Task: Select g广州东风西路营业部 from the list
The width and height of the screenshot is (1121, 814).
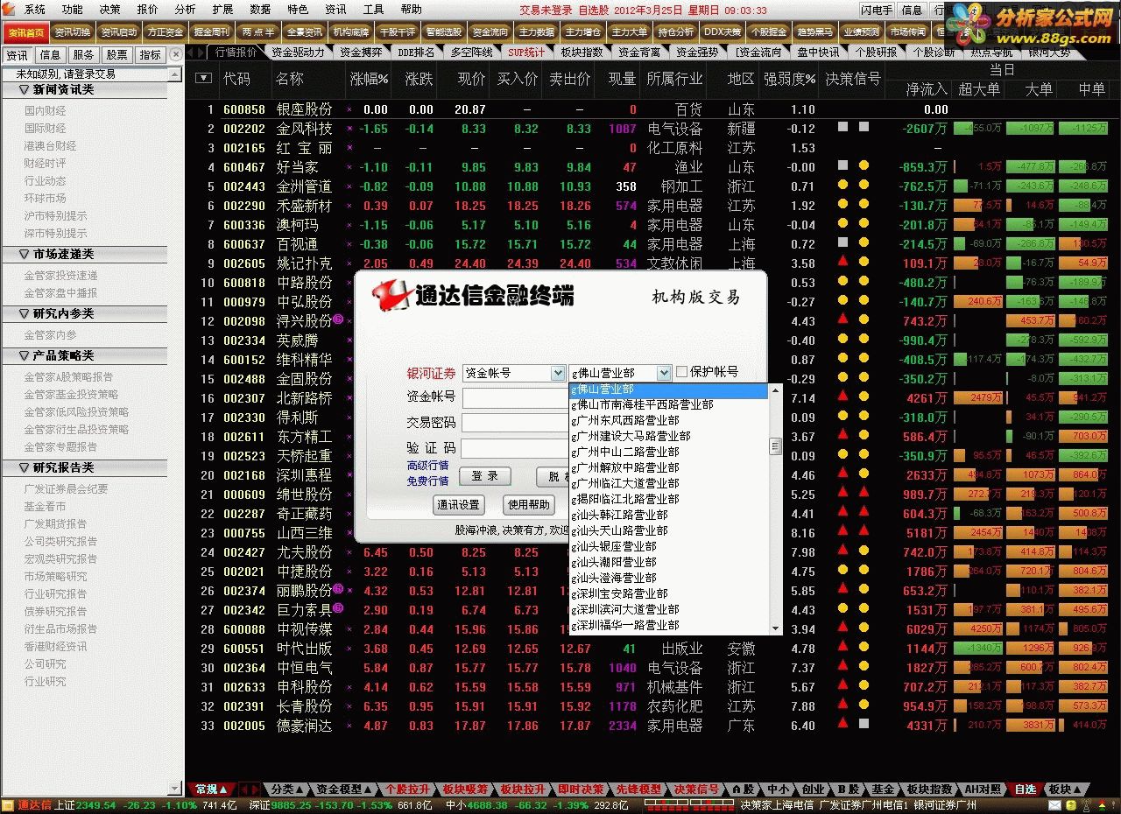Action: 669,420
